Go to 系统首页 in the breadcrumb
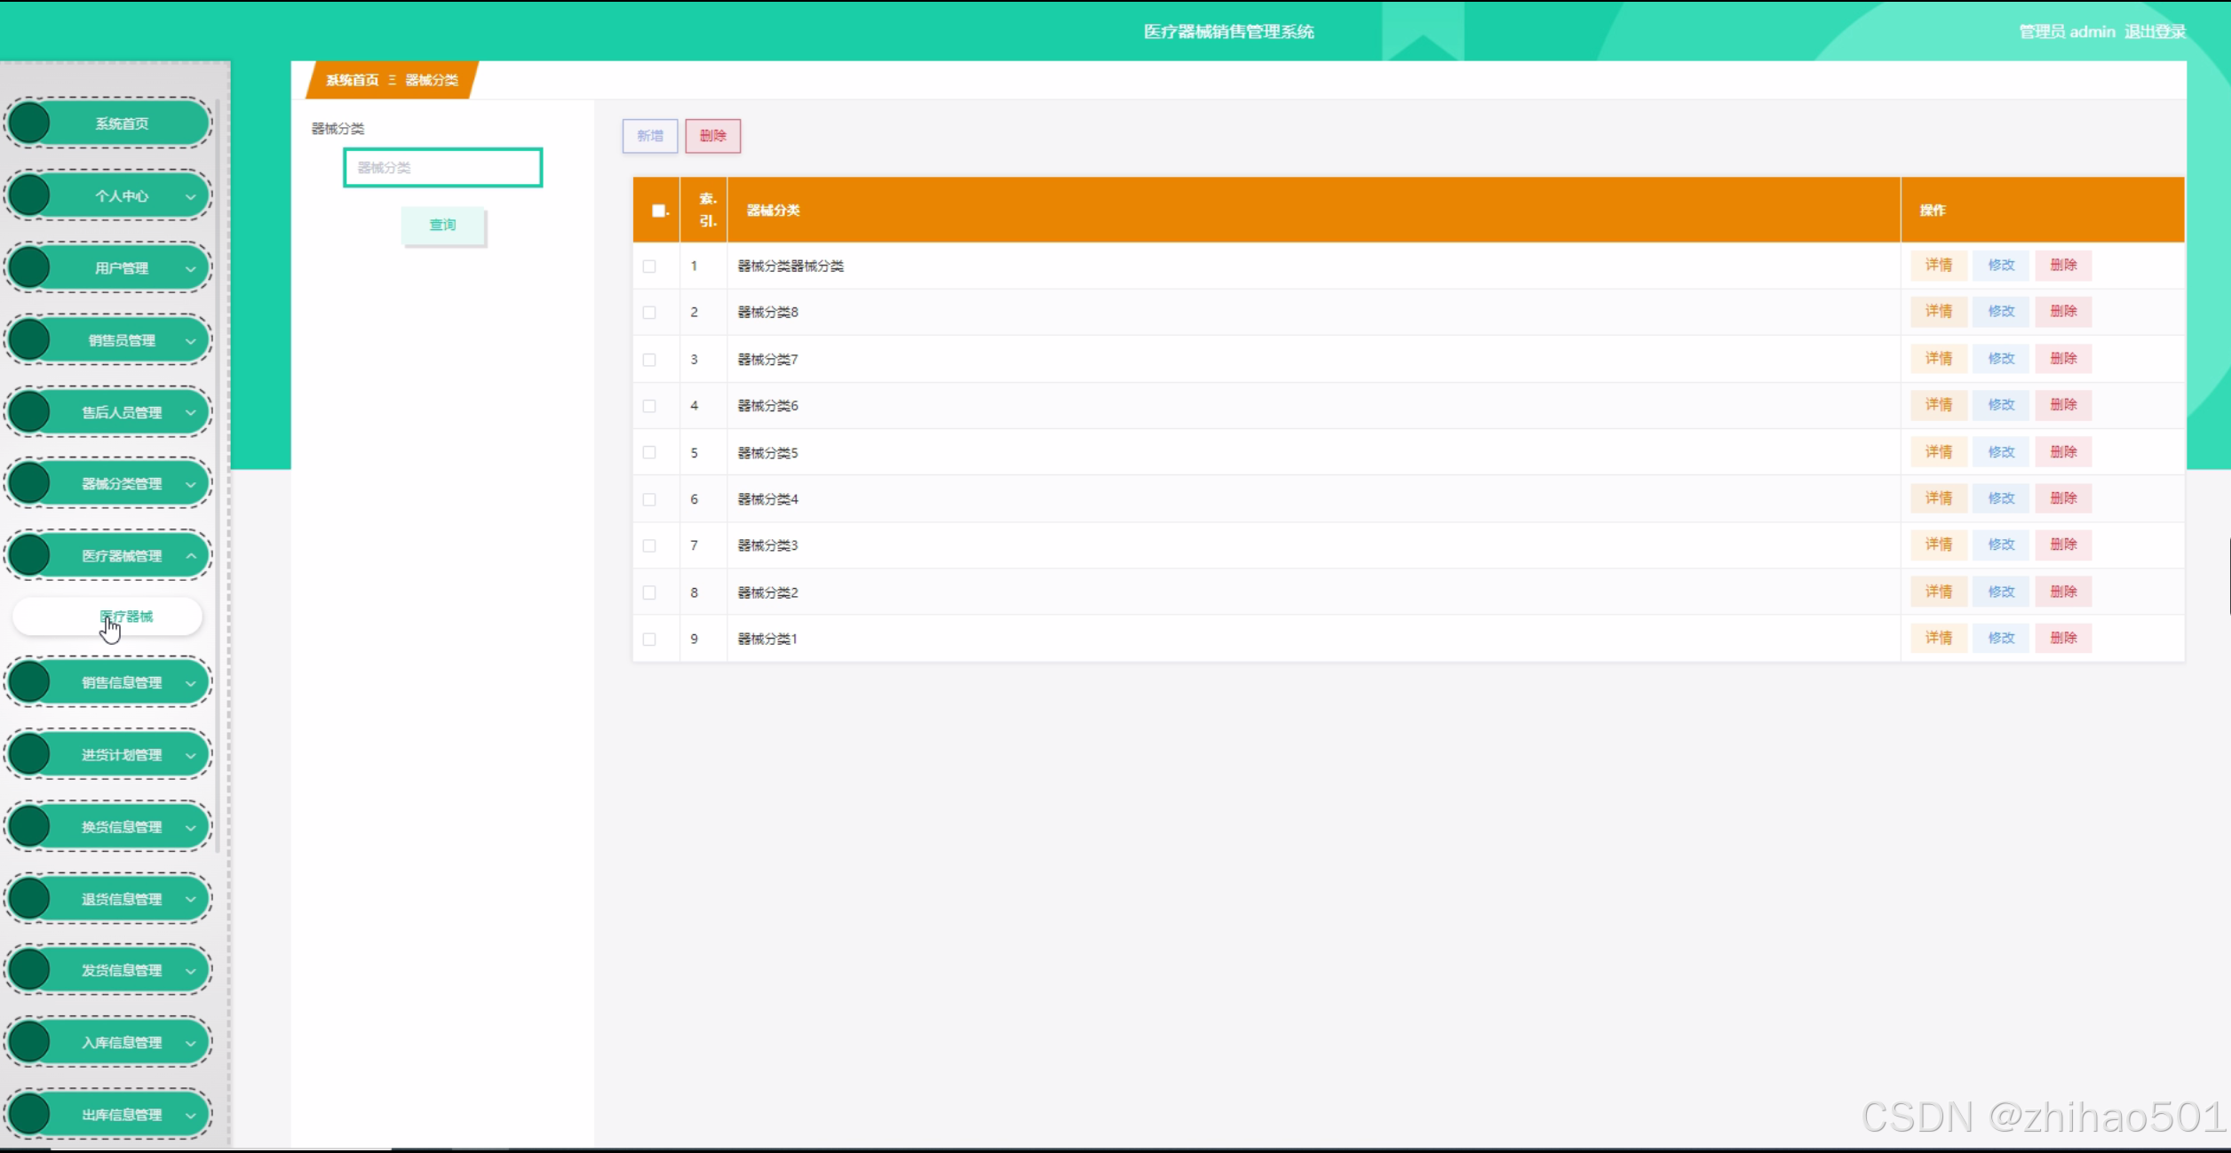 [x=352, y=80]
